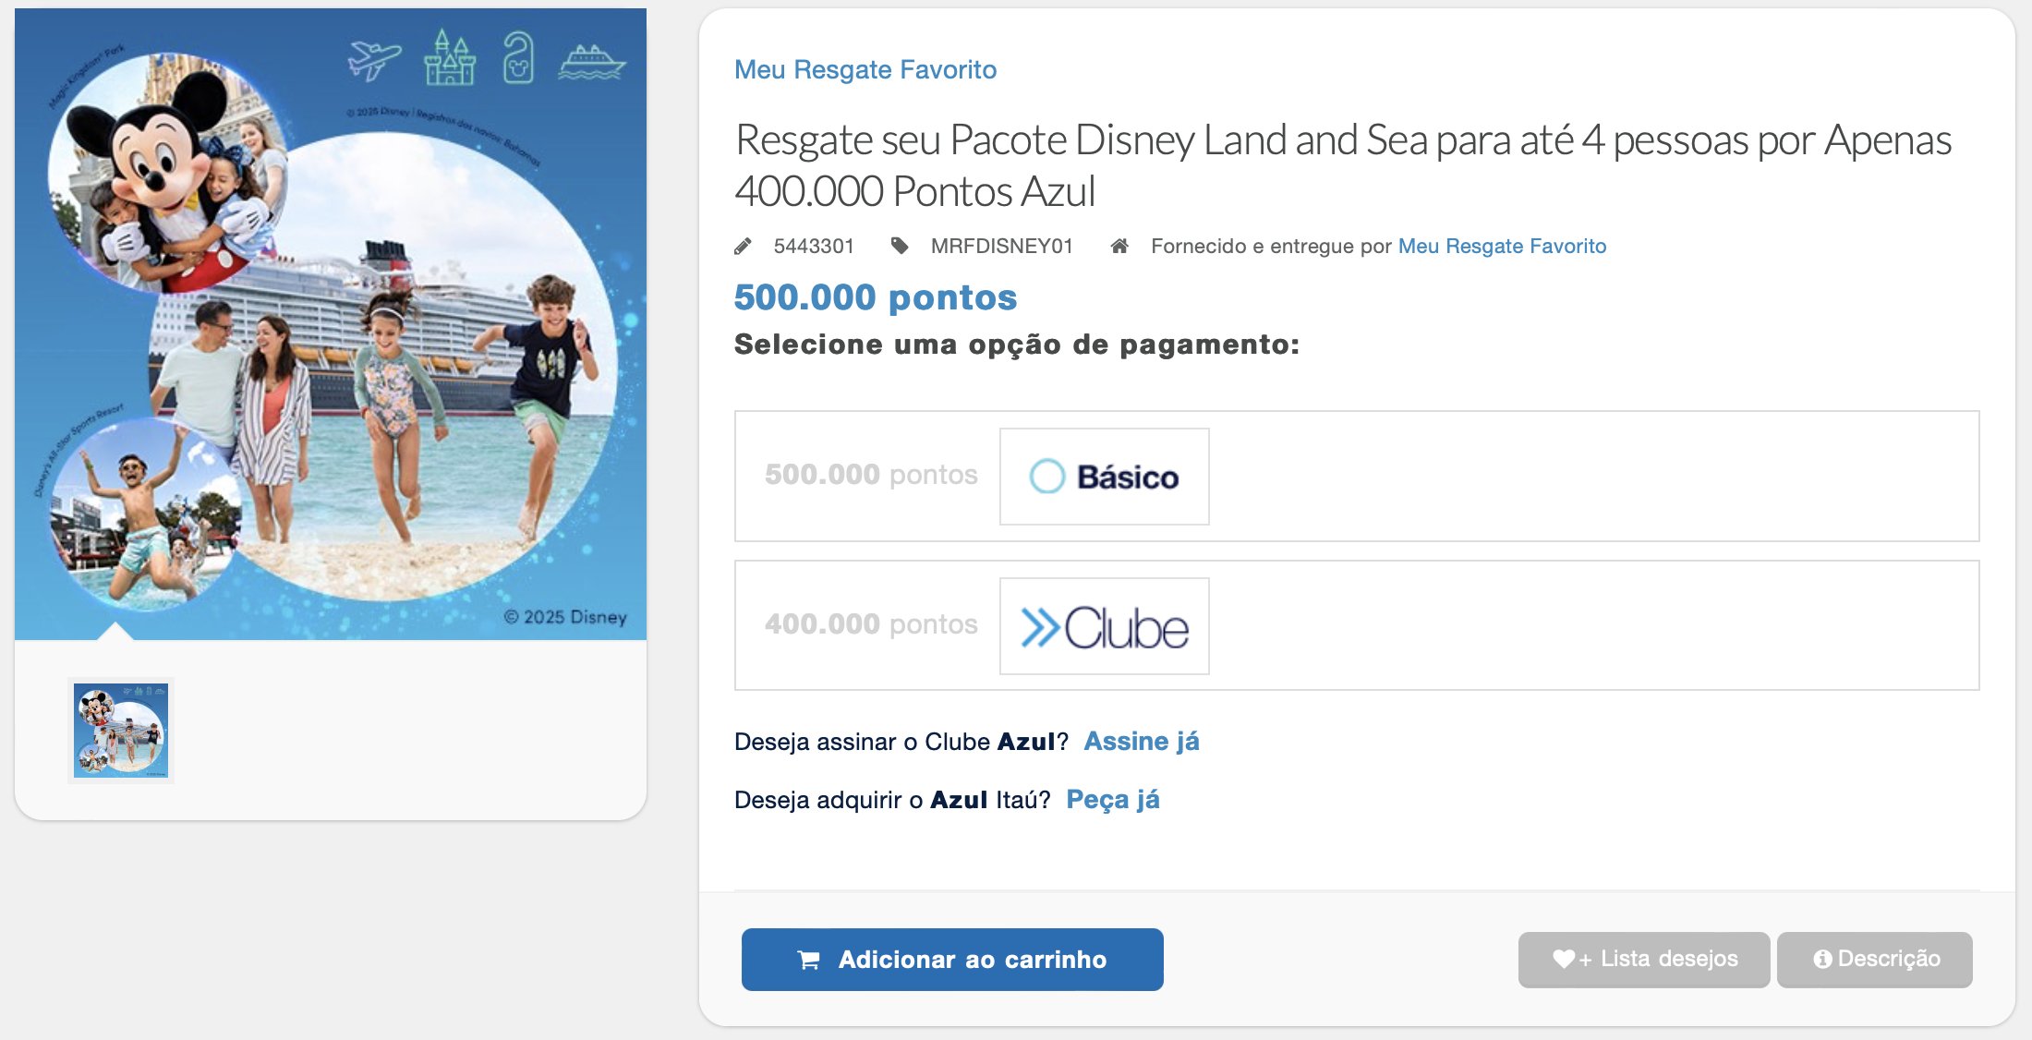Click the cruise ship icon on the image
The image size is (2032, 1040).
pyautogui.click(x=592, y=63)
